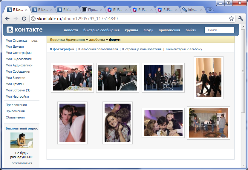Image resolution: width=248 pixels, height=170 pixels.
Task: Click the VKontakte logo in header
Action: tap(25, 30)
